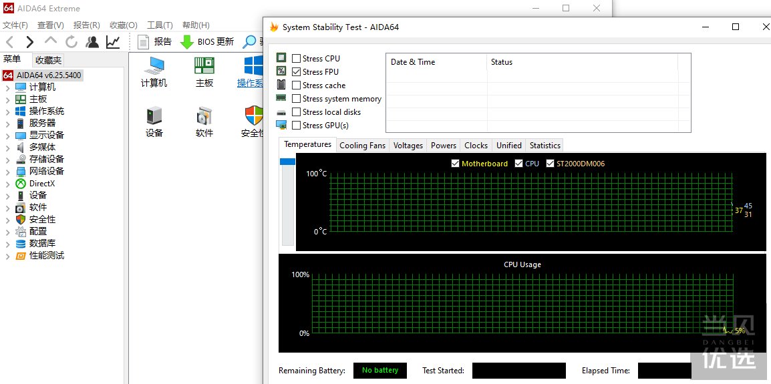
Task: Open the 设备 icon in main pane
Action: coord(154,122)
